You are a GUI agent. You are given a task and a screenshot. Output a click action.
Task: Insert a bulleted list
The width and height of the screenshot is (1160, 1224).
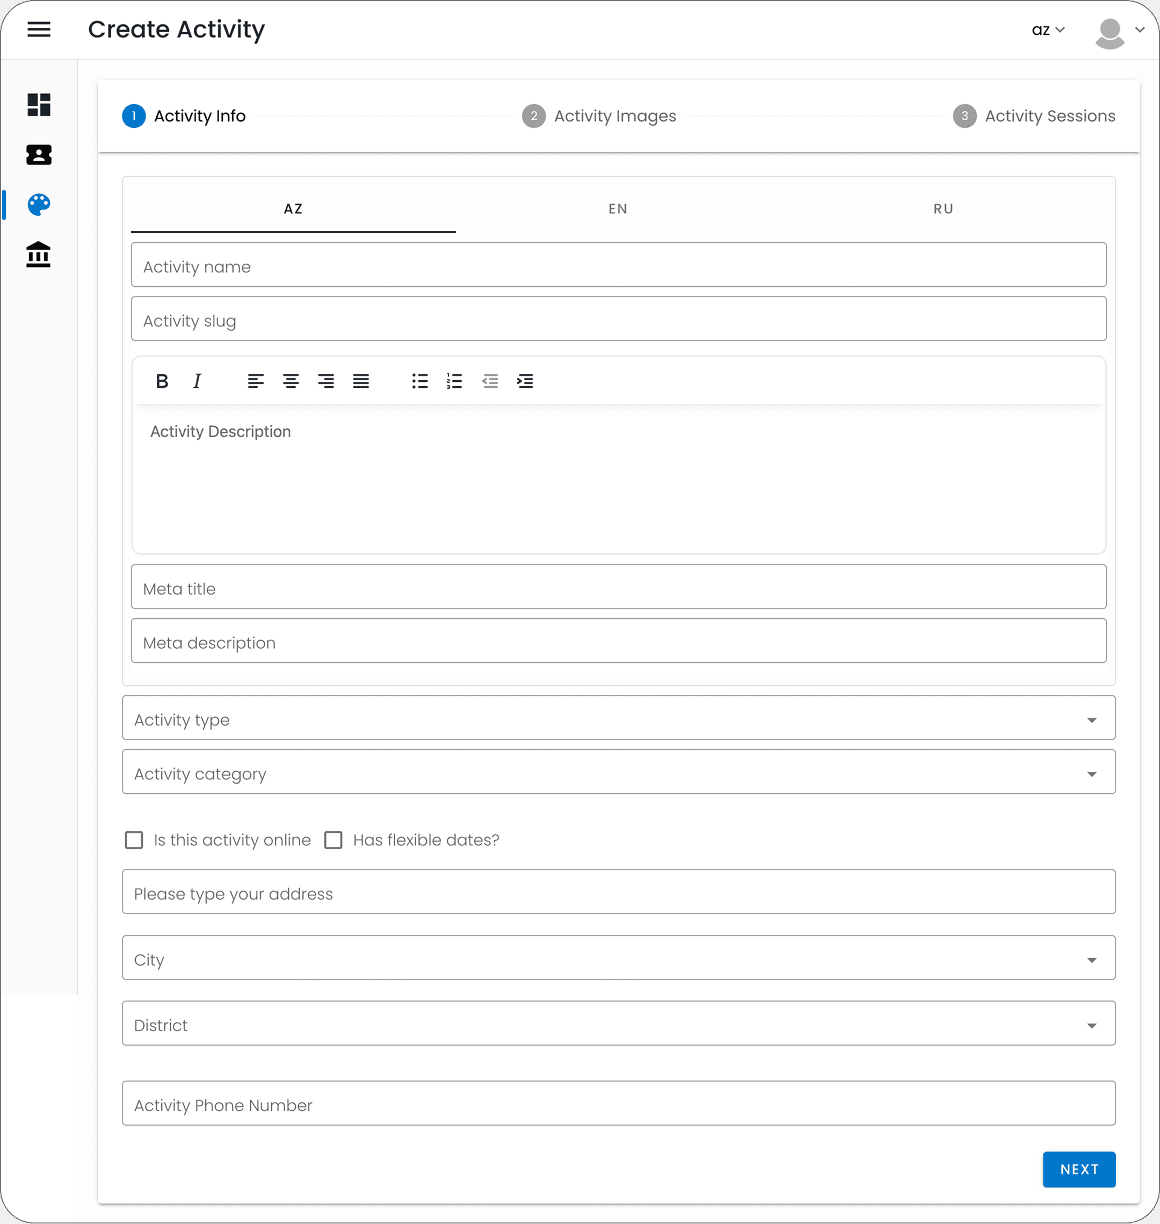[x=420, y=381]
